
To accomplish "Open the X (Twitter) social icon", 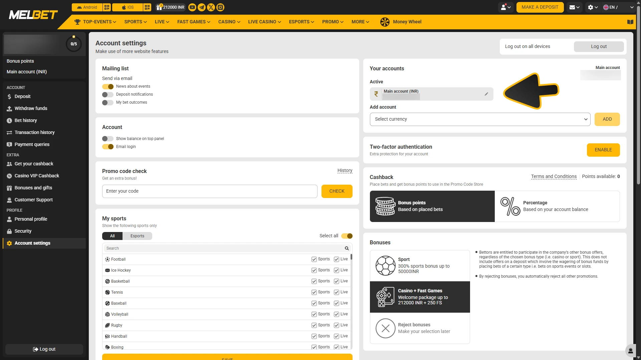I will click(211, 7).
